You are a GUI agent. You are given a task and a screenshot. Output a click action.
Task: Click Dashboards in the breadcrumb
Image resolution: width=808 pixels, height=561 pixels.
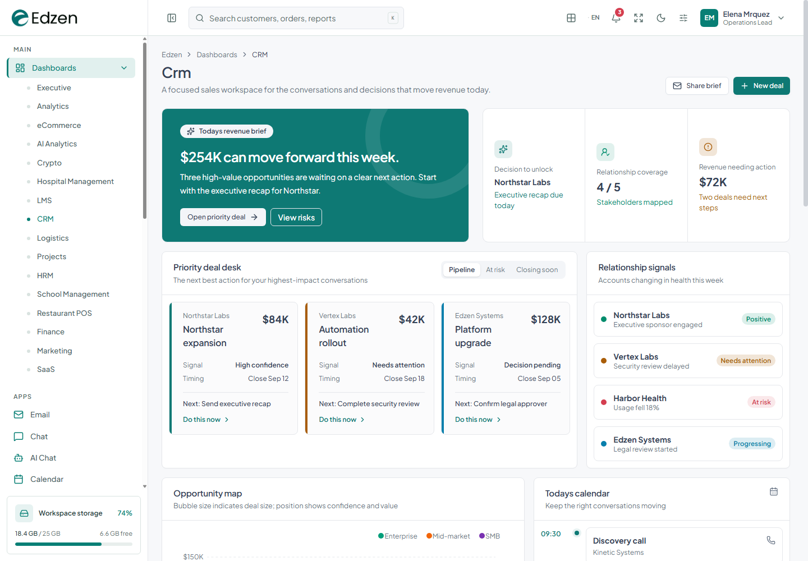(217, 54)
